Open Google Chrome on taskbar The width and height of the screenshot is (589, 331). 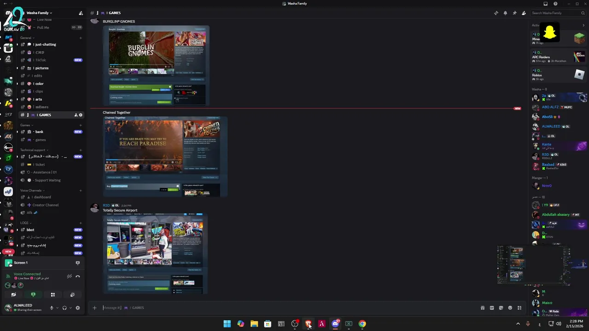[x=362, y=324]
